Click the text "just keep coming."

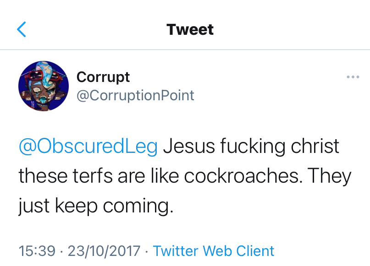click(96, 206)
